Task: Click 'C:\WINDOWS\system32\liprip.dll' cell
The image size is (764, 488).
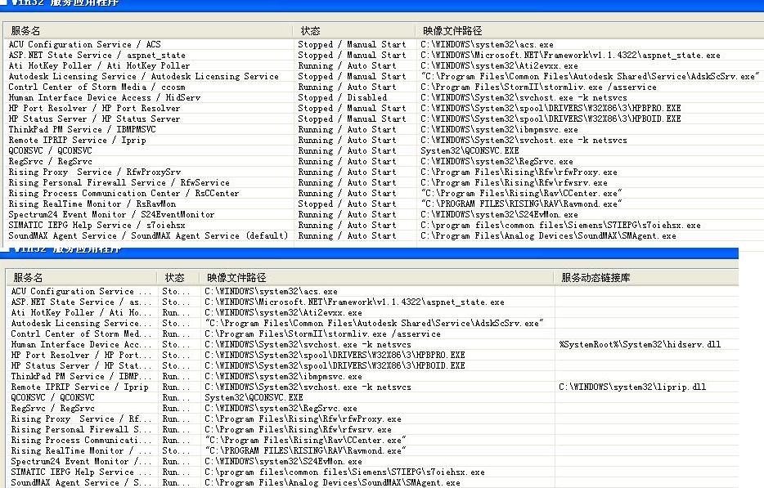Action: coord(632,387)
